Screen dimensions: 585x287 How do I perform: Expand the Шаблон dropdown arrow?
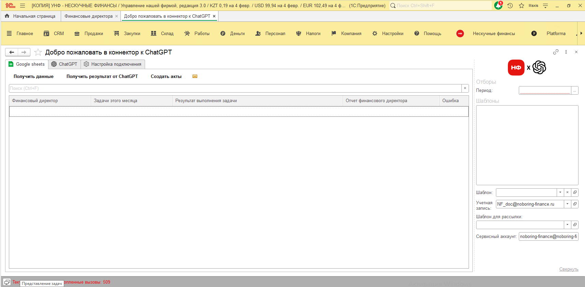pos(560,192)
